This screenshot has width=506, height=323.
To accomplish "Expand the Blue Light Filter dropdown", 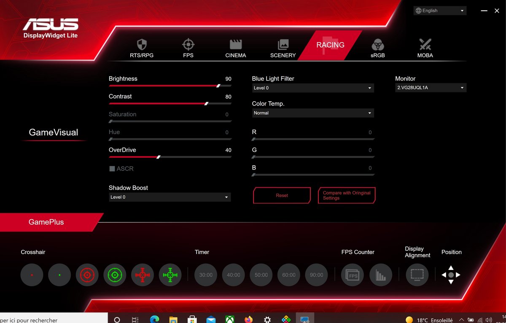I will click(313, 88).
